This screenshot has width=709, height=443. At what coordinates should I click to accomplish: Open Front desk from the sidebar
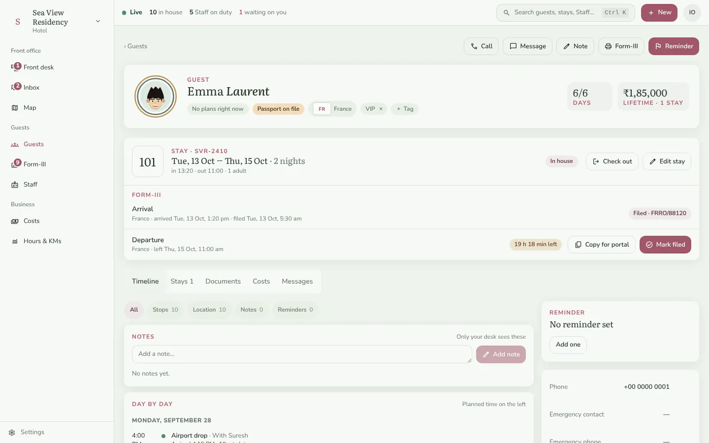pyautogui.click(x=57, y=67)
